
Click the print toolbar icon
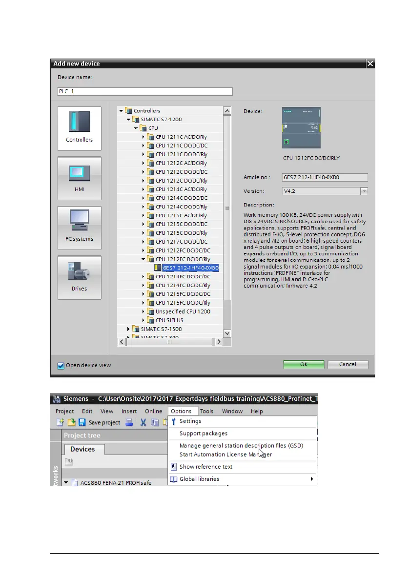(x=129, y=422)
